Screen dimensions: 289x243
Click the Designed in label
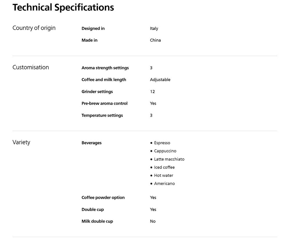[x=93, y=29]
